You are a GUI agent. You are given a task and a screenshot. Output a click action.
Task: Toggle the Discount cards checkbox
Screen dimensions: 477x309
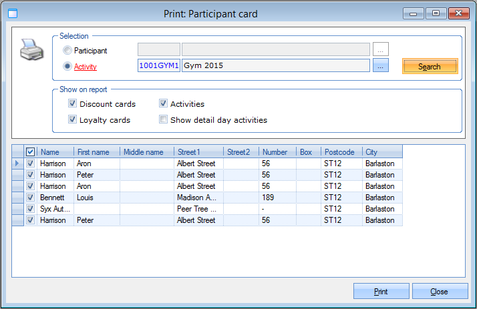(x=72, y=104)
